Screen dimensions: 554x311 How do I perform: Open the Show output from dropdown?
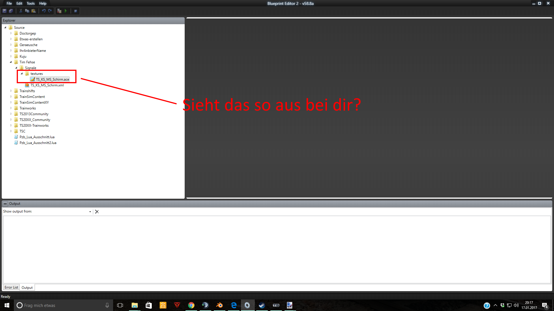pyautogui.click(x=90, y=212)
